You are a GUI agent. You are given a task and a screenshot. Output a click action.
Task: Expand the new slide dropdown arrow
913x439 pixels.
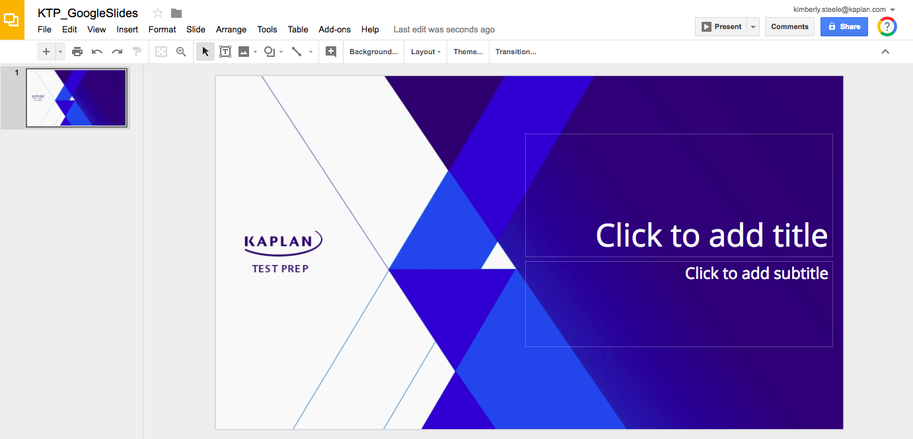click(x=60, y=52)
